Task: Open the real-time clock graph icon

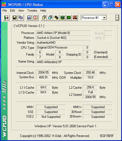Action: (29, 18)
